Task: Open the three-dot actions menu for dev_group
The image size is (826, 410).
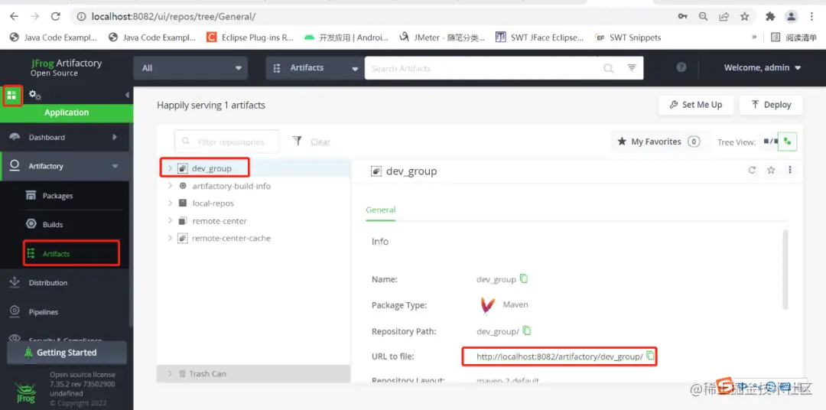Action: tap(789, 170)
